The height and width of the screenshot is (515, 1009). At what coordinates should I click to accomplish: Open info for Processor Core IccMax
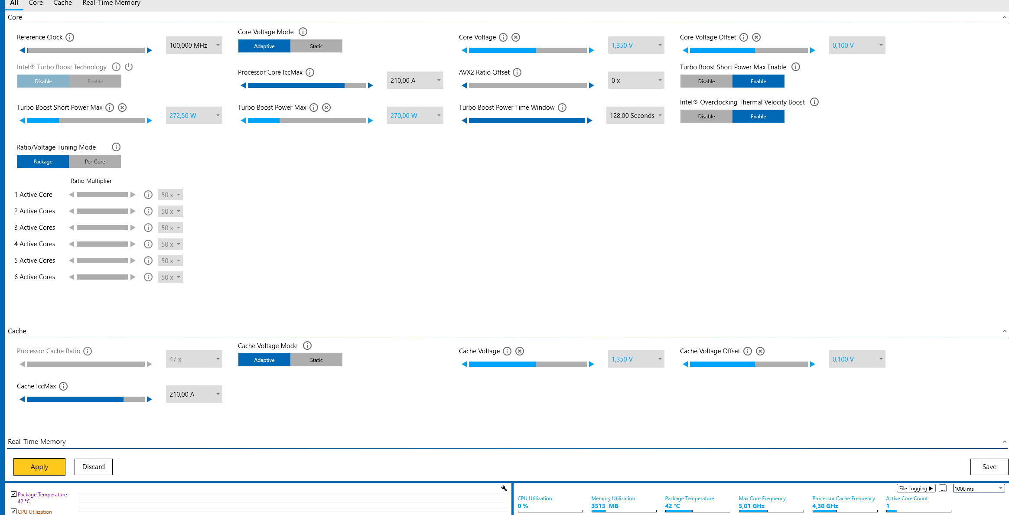[310, 72]
